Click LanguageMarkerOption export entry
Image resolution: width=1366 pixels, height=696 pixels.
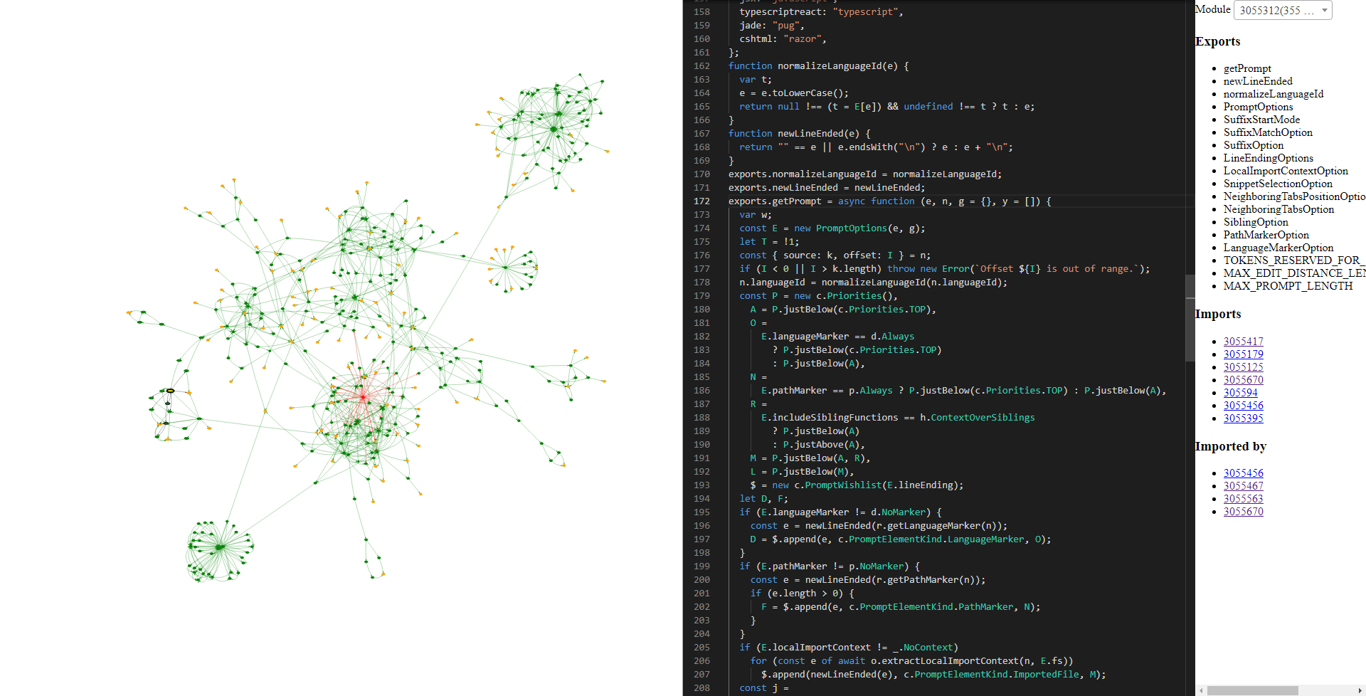point(1278,248)
